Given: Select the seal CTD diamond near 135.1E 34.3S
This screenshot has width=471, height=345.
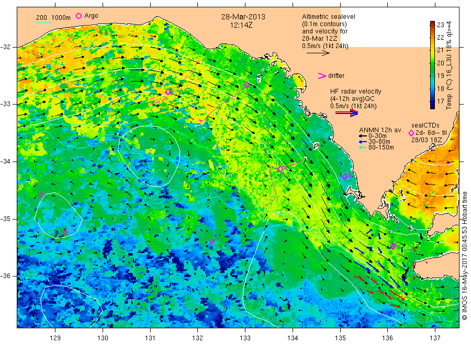Looking at the screenshot, I should [345, 177].
